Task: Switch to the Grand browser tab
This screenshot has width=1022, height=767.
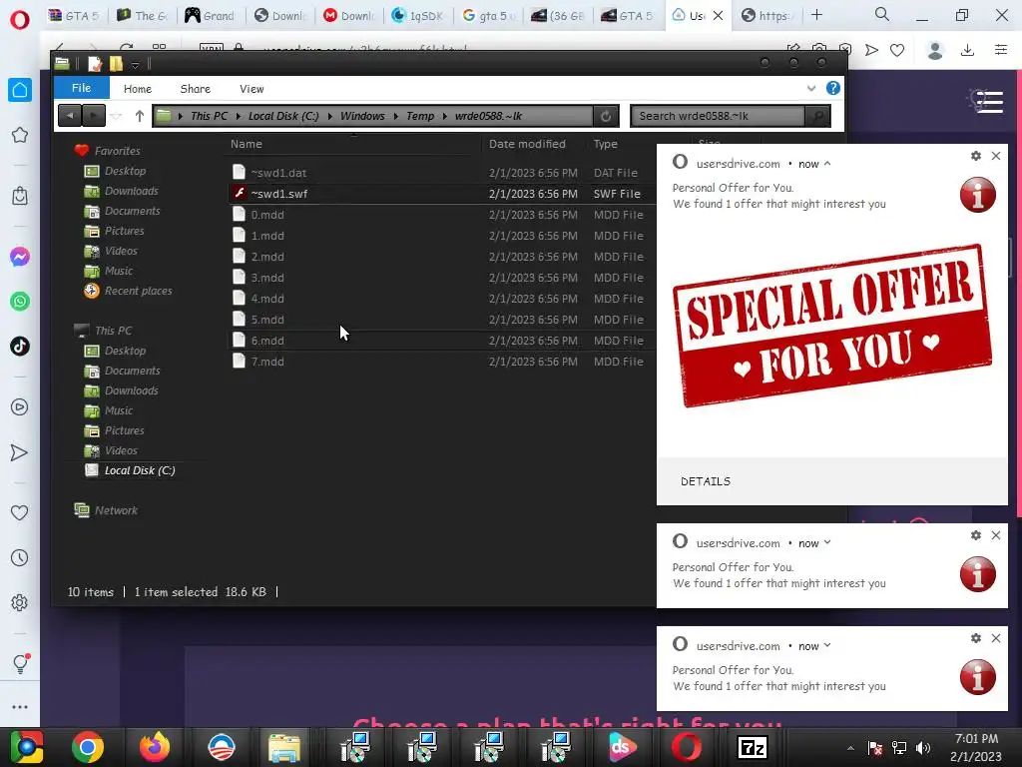Action: tap(210, 16)
